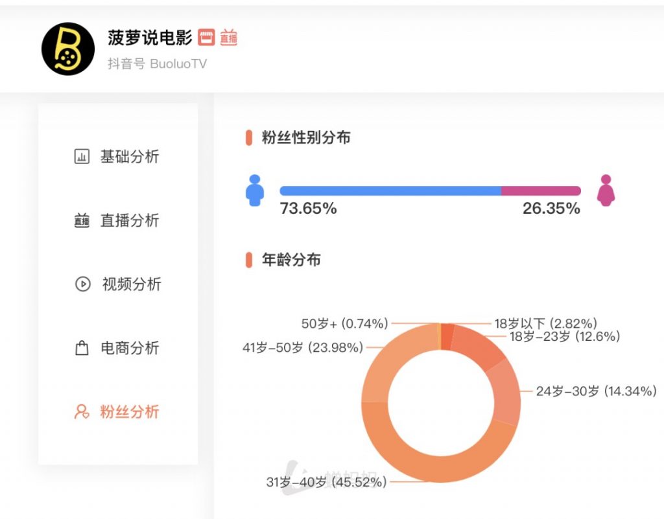Click the 直播 live badge icon
The height and width of the screenshot is (519, 664).
point(228,38)
